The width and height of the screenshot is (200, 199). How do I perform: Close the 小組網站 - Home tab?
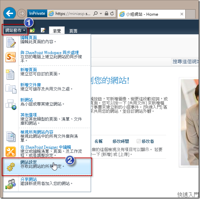point(182,14)
